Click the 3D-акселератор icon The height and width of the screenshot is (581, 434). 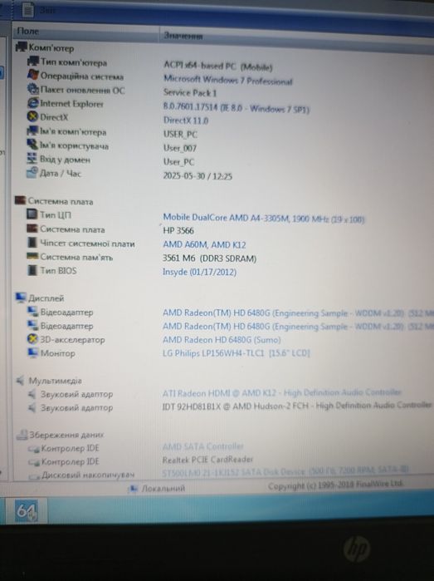click(32, 339)
